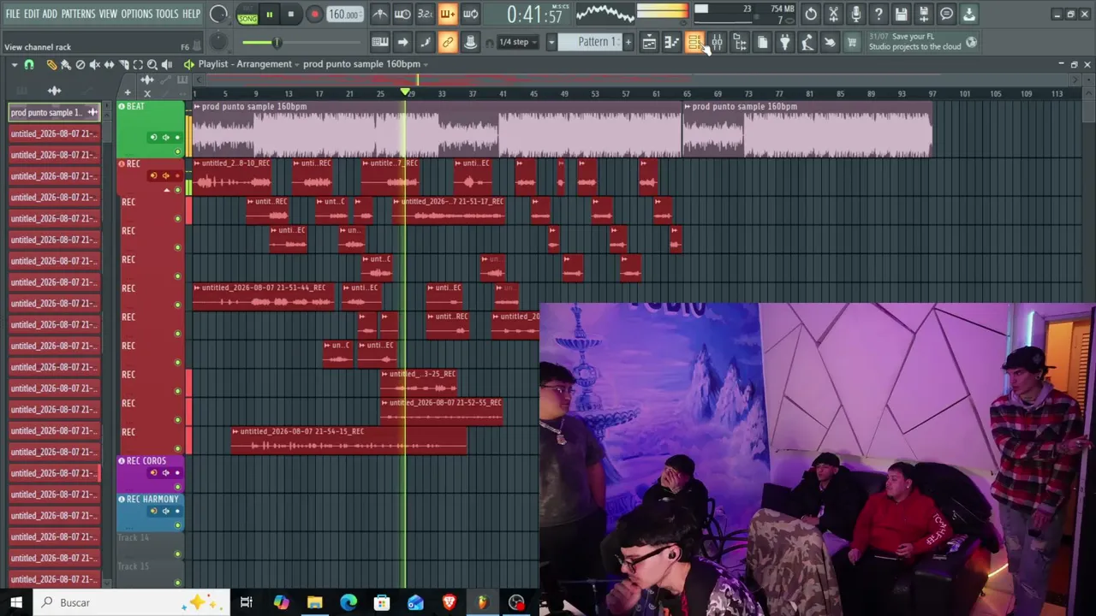Select the playback speaker tool in Playlist

point(167,64)
